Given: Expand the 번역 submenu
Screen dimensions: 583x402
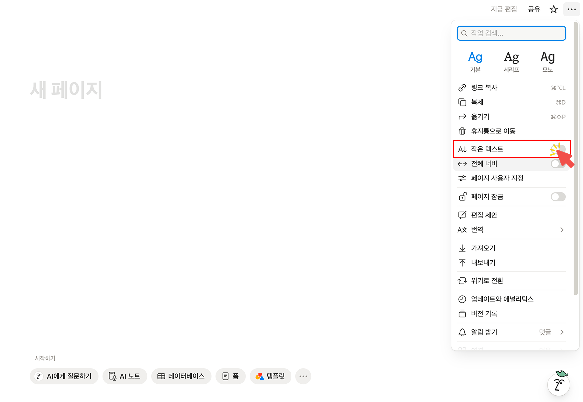Looking at the screenshot, I should pos(511,229).
